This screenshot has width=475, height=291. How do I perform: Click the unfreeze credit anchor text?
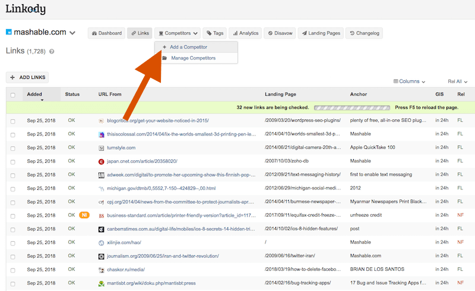pos(366,215)
